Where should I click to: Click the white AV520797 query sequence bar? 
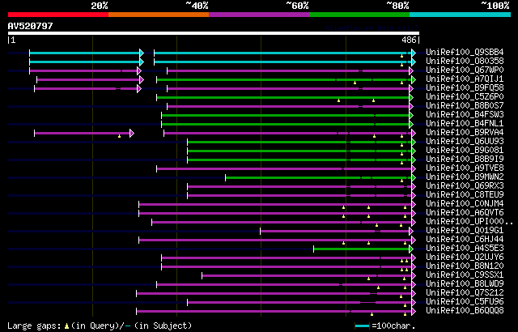tap(214, 33)
